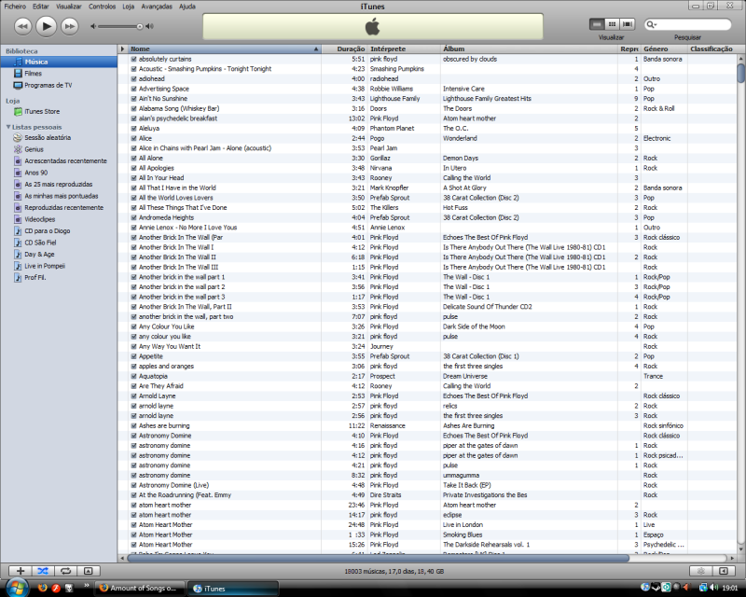This screenshot has height=597, width=746.
Task: Sort songs by the Duração column
Action: coord(344,49)
